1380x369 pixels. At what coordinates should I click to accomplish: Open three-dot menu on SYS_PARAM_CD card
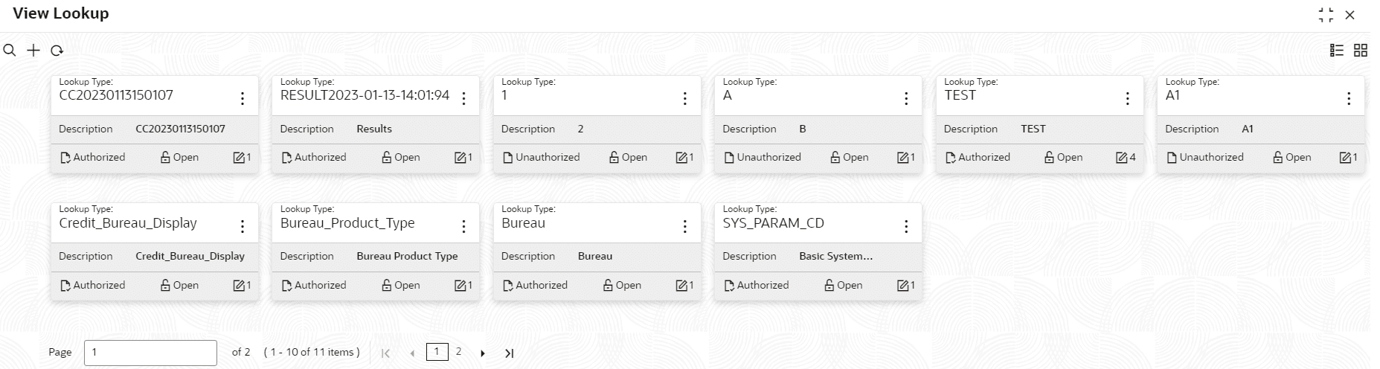(x=906, y=226)
